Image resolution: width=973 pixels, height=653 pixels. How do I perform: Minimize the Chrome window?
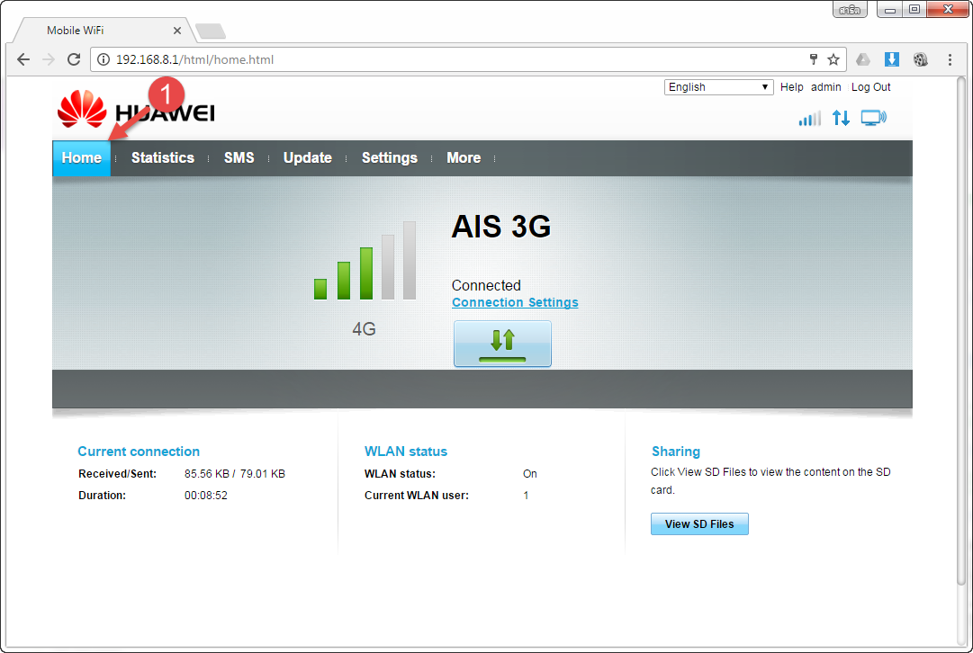tap(890, 9)
